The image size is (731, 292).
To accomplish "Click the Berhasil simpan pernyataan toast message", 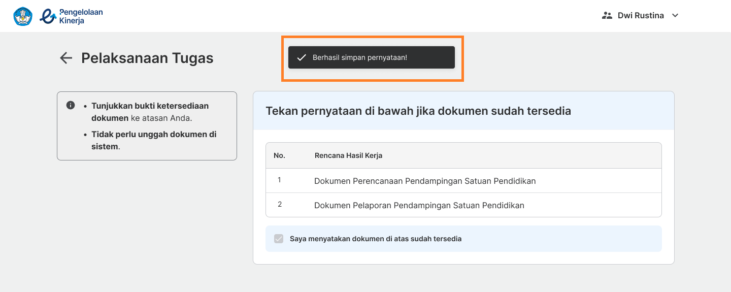I will pos(372,57).
